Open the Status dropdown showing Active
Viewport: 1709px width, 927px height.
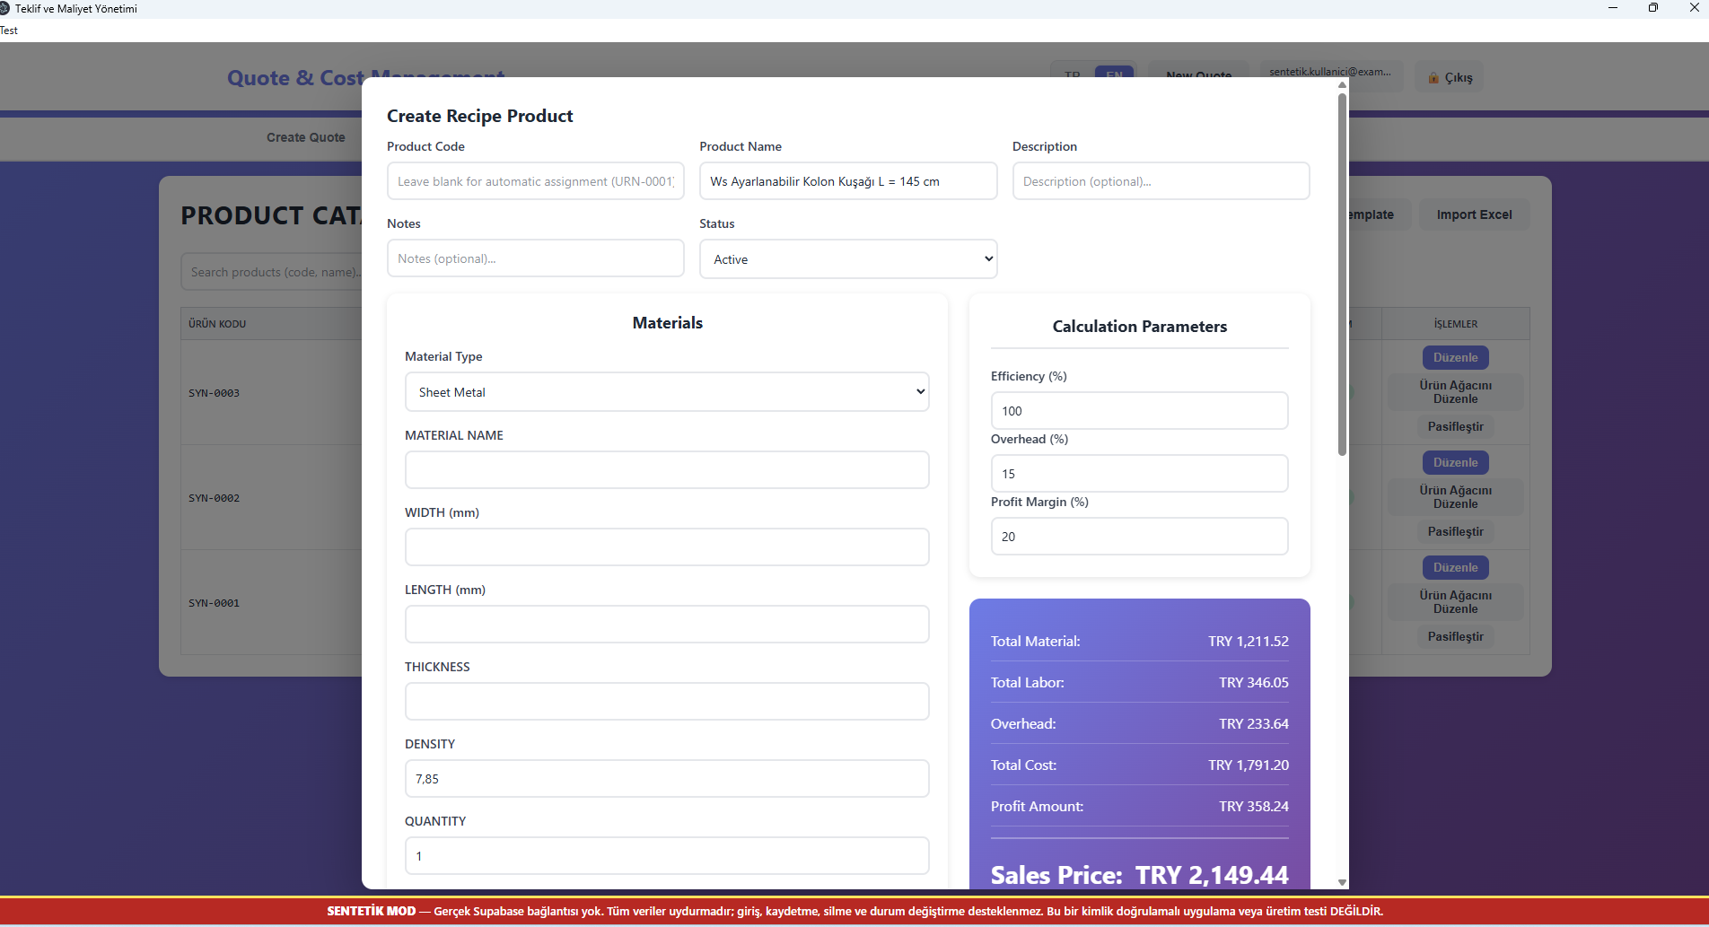tap(848, 259)
